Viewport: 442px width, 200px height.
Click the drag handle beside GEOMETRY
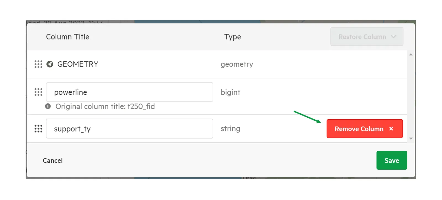pyautogui.click(x=38, y=64)
